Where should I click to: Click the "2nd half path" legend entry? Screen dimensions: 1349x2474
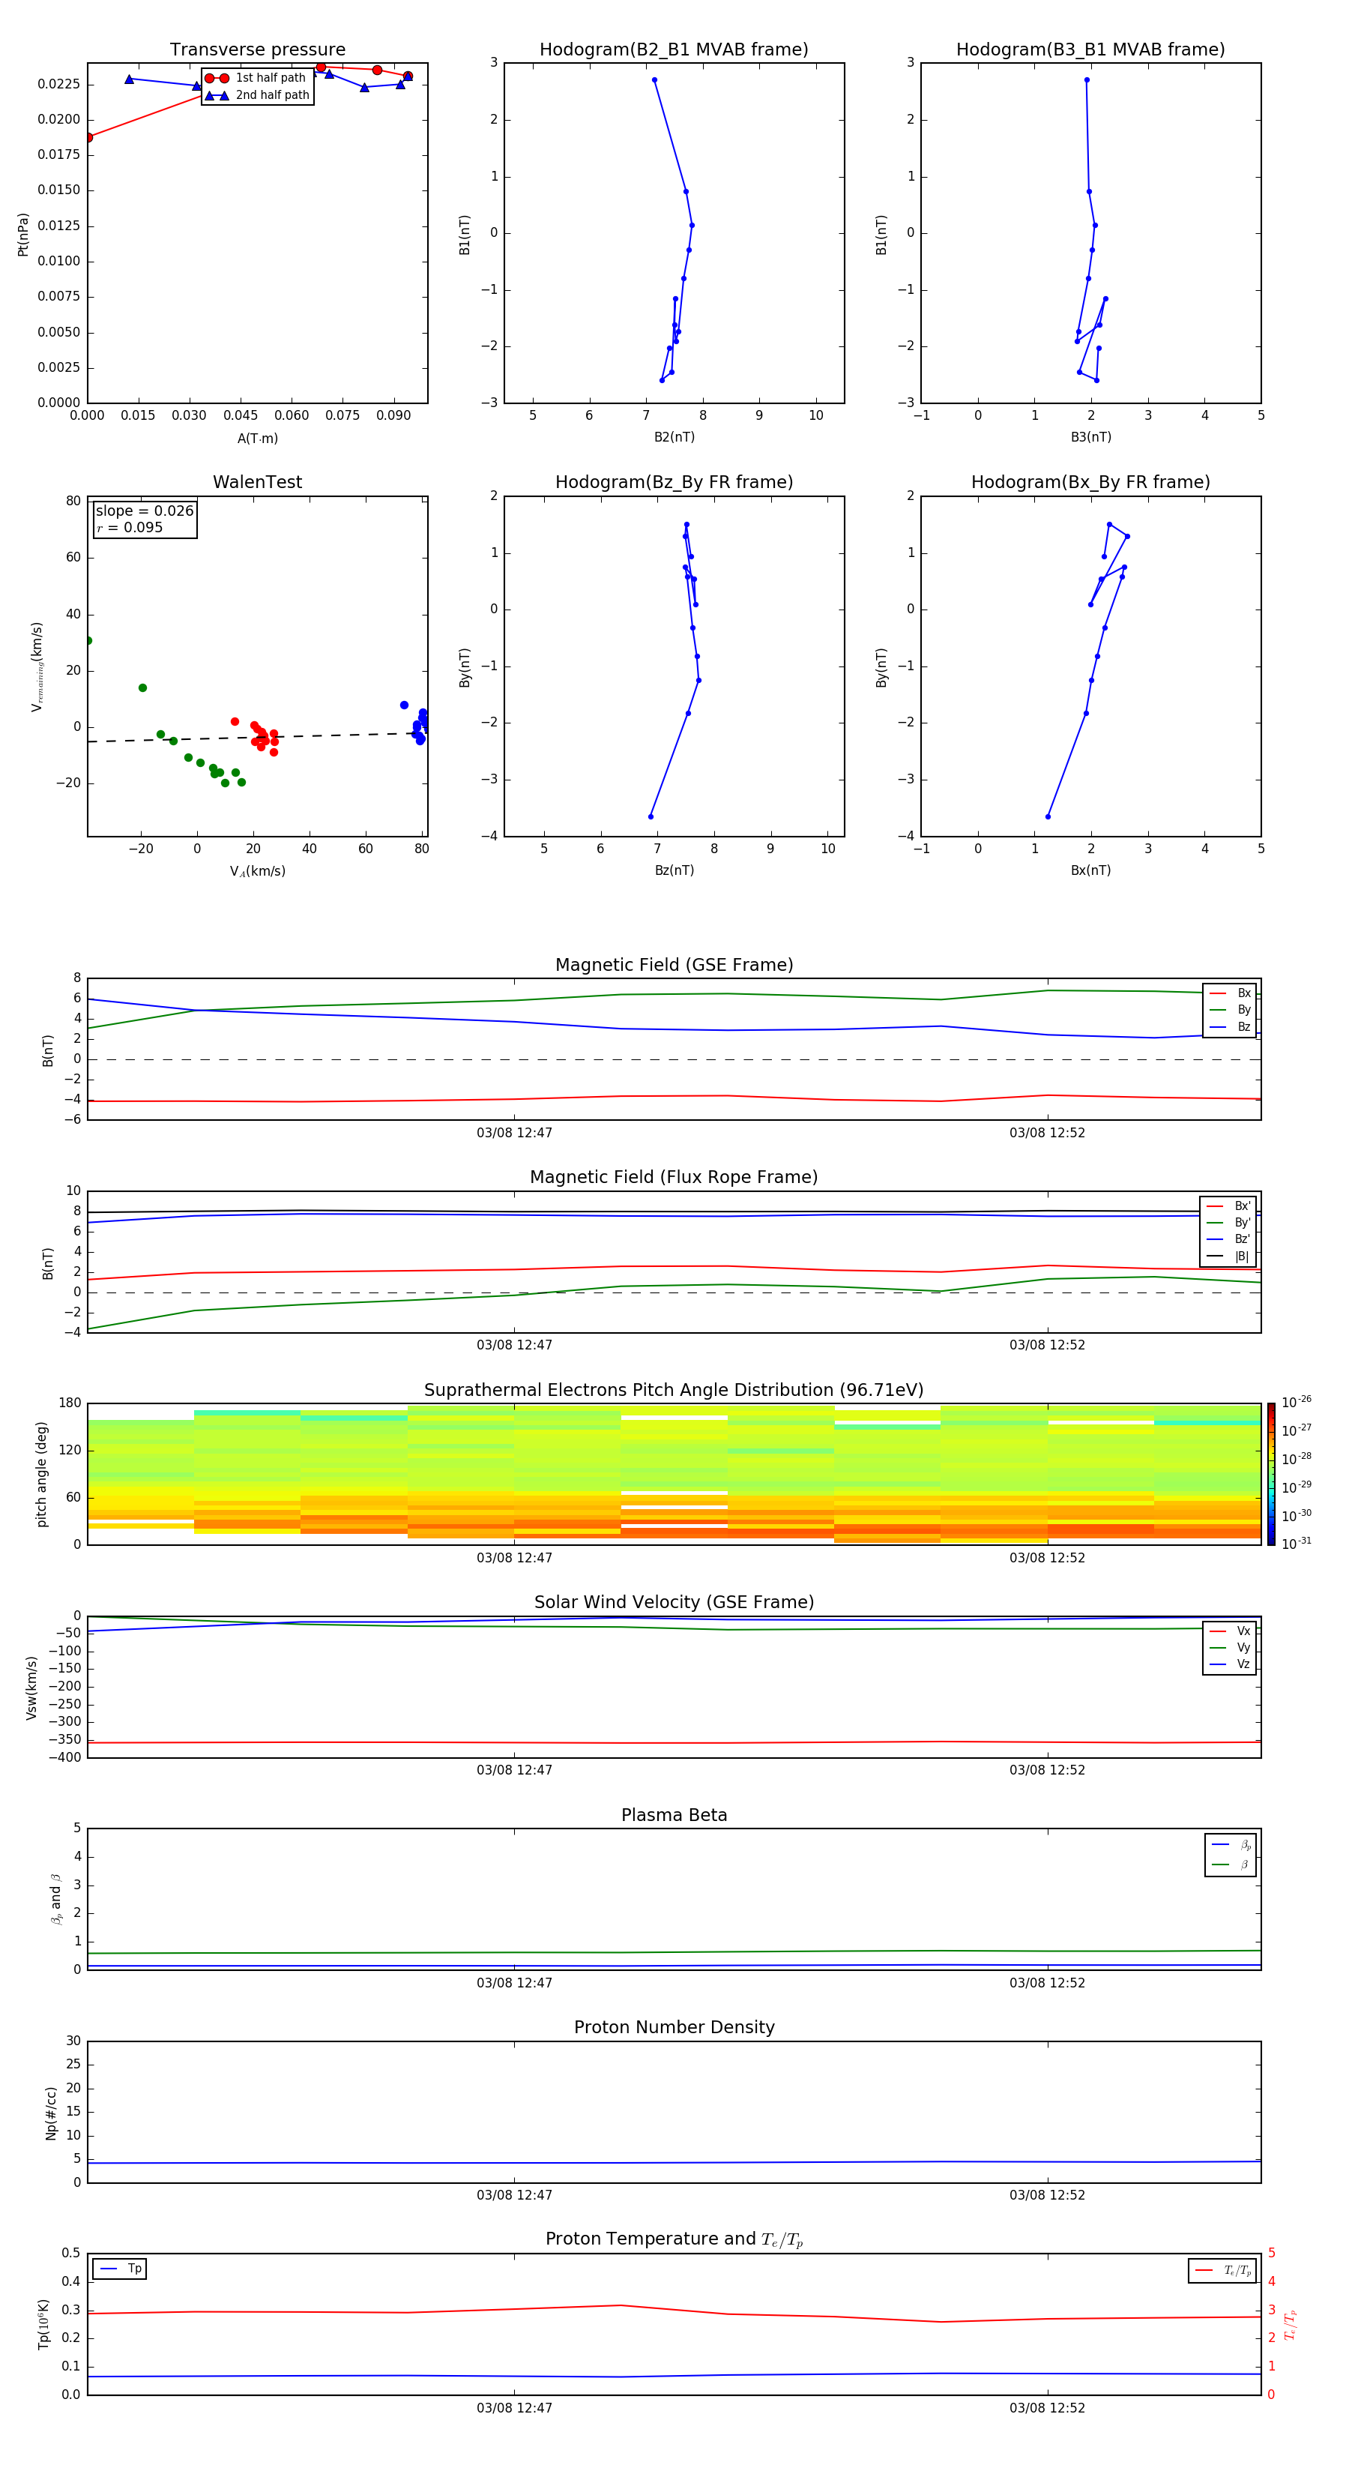259,95
